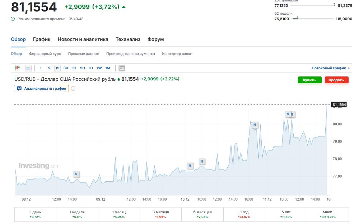
Task: Open the news marker above the 16:00 peak
Action: pyautogui.click(x=255, y=125)
